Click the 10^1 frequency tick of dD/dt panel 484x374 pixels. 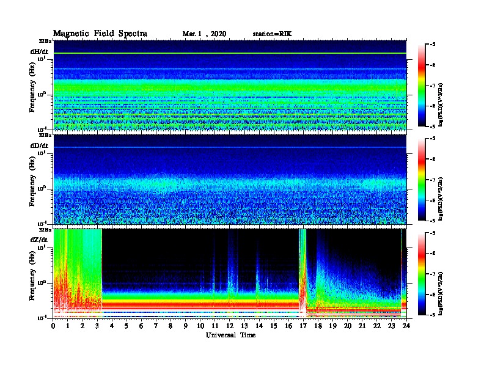tap(42, 153)
